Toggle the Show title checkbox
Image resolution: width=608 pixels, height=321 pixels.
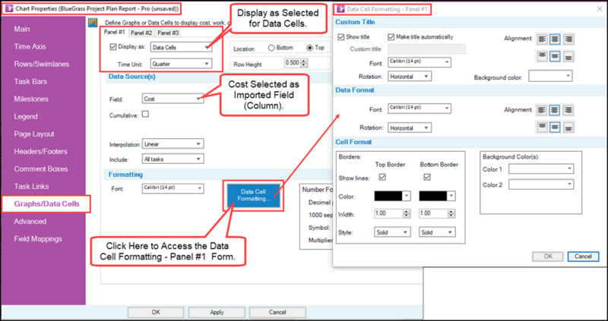[x=341, y=37]
